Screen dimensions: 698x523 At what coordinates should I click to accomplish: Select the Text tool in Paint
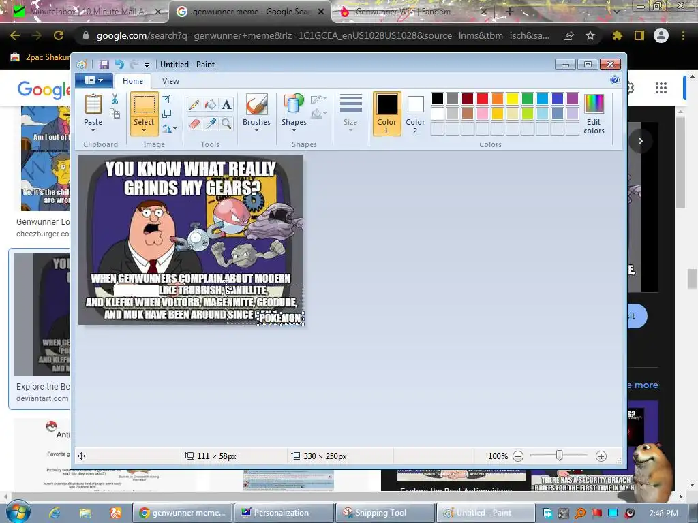pyautogui.click(x=226, y=104)
